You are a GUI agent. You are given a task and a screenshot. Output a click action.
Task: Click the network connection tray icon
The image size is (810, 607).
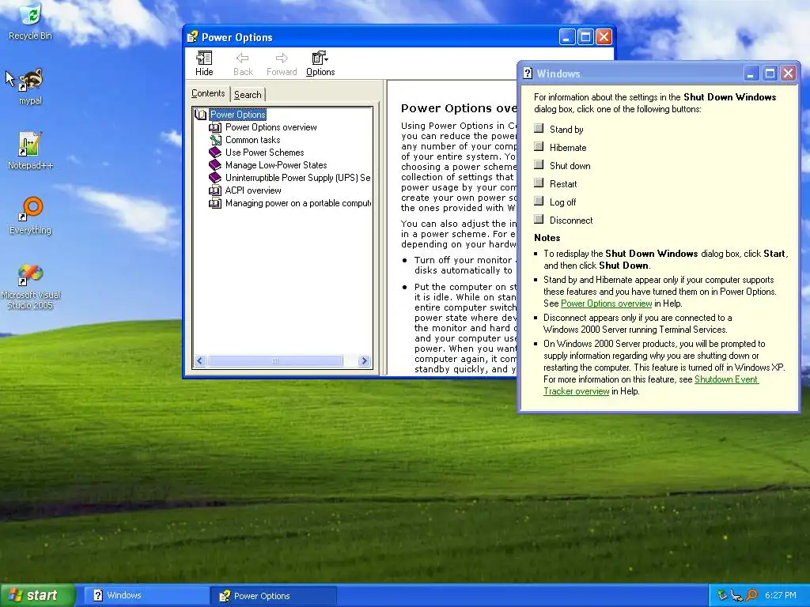[x=736, y=595]
